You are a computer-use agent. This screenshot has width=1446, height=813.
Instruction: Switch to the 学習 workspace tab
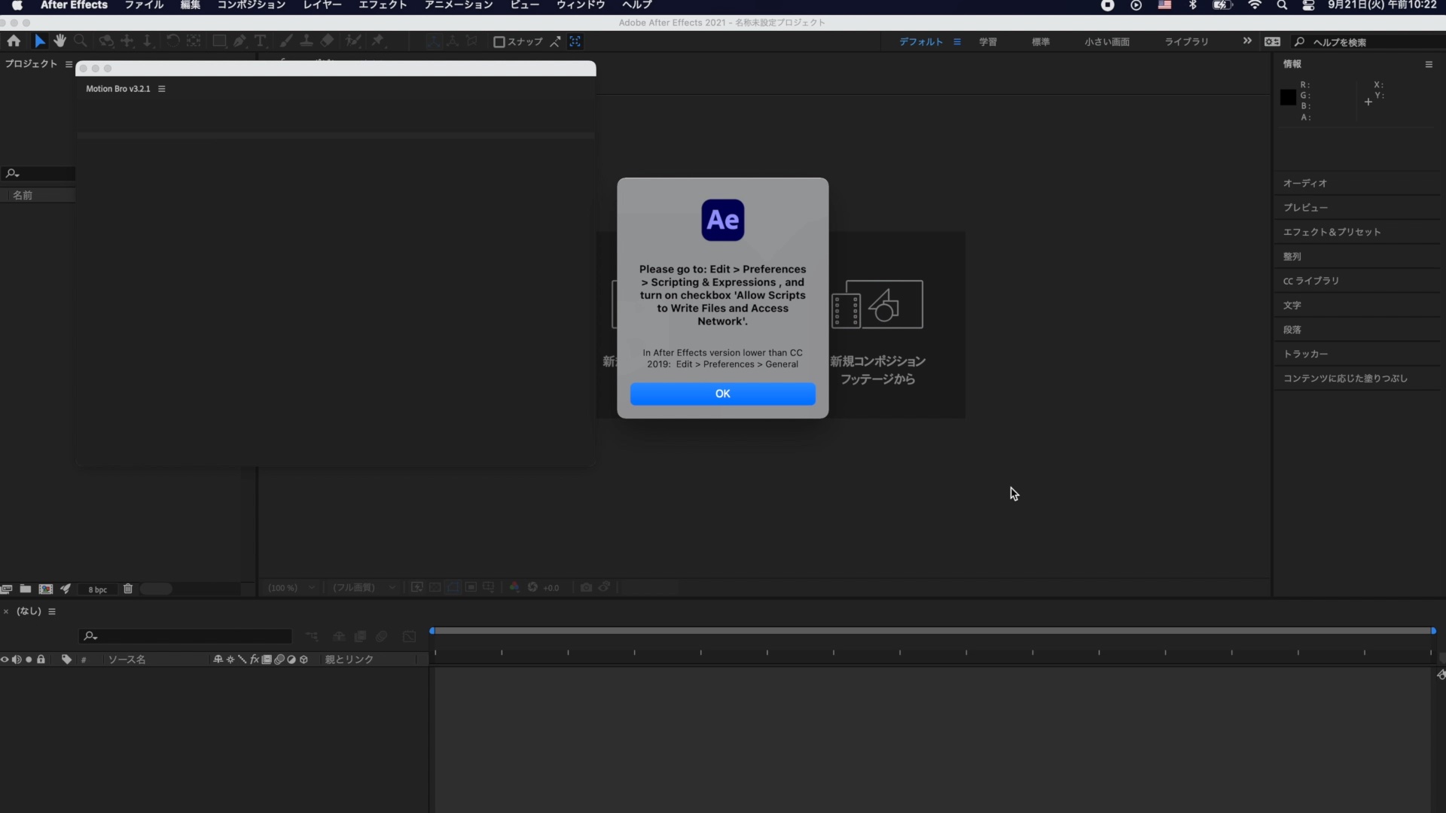coord(987,42)
